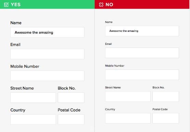Click the checkmark icon beside YES
Viewport: 190px width, 132px height.
coord(6,4)
